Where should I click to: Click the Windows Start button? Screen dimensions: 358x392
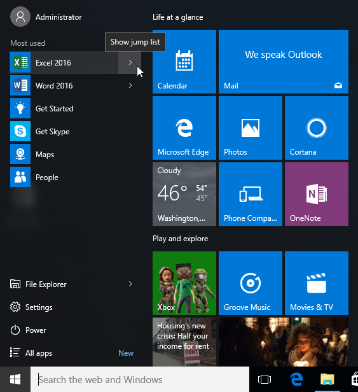click(x=15, y=379)
